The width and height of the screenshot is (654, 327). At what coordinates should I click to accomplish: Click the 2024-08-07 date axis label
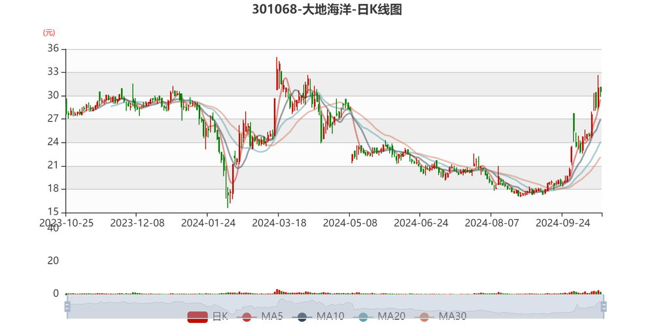pyautogui.click(x=492, y=223)
